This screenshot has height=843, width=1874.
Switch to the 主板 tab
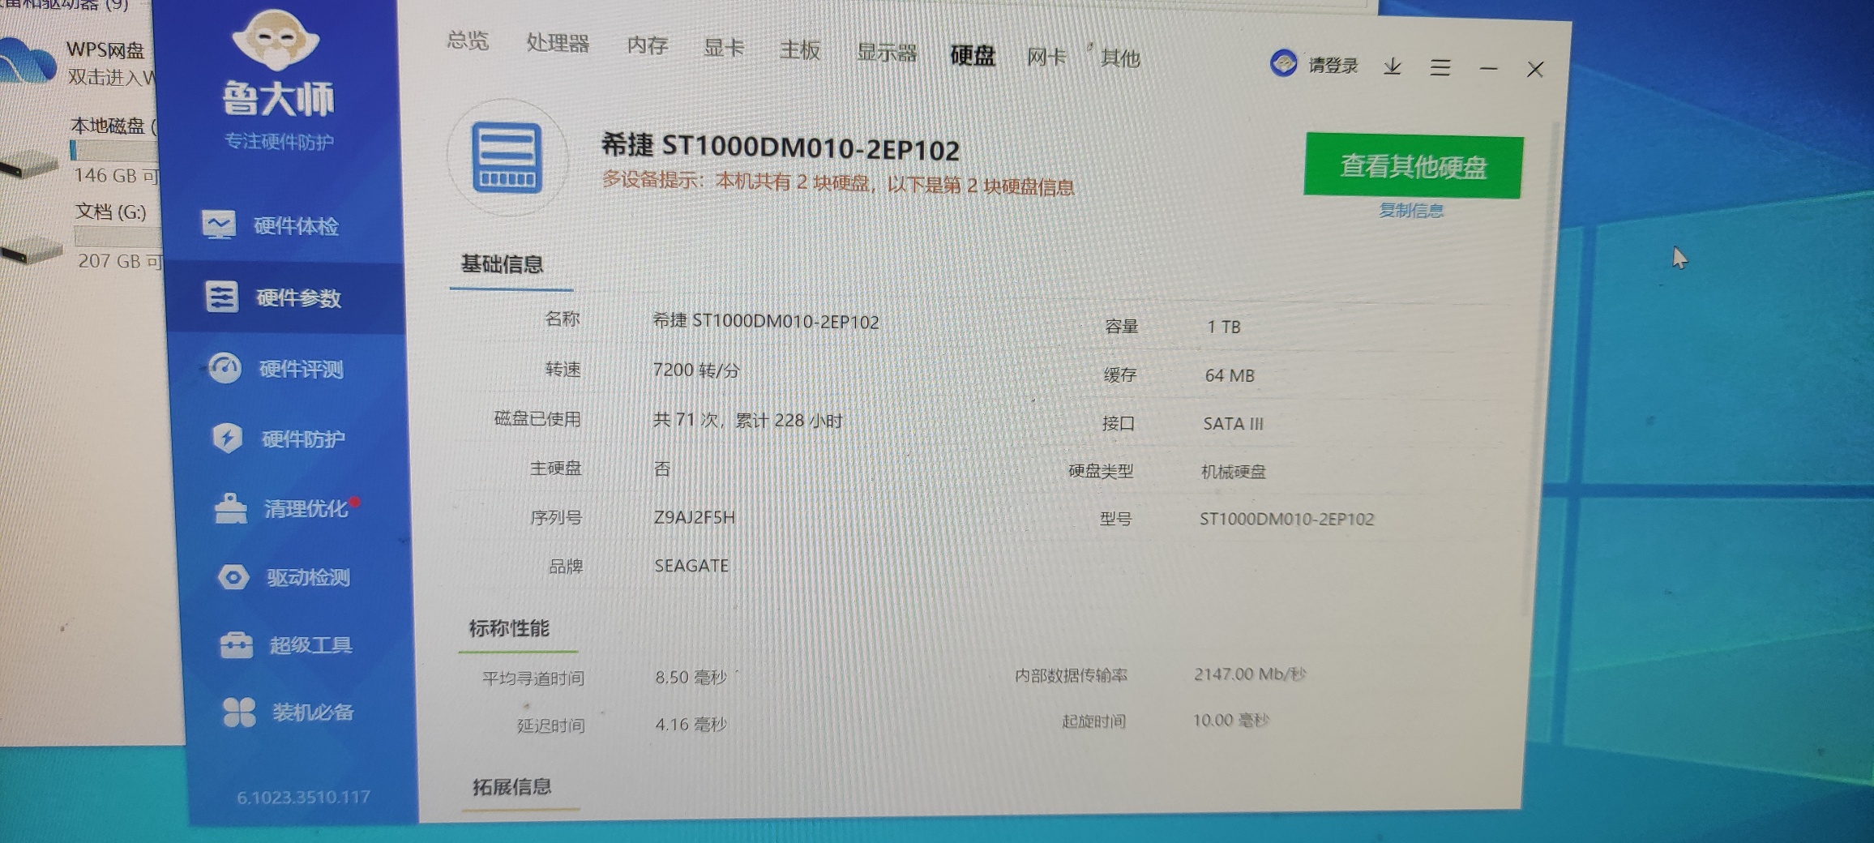coord(800,50)
